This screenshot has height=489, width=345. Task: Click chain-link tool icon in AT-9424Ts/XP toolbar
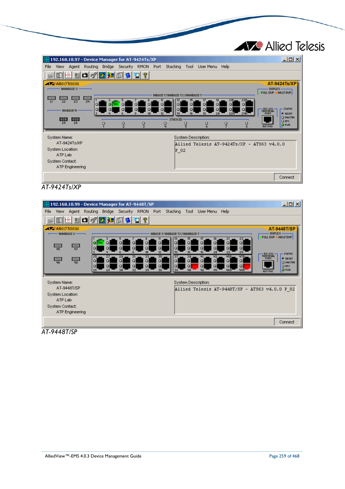point(94,75)
